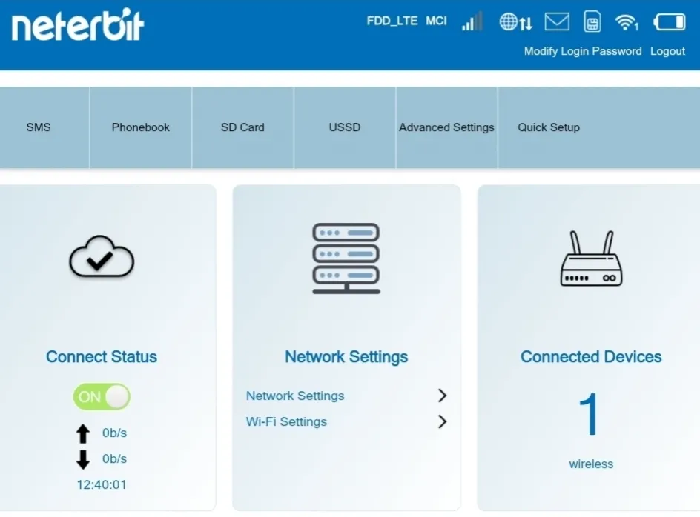Click the Logout link

tap(667, 51)
